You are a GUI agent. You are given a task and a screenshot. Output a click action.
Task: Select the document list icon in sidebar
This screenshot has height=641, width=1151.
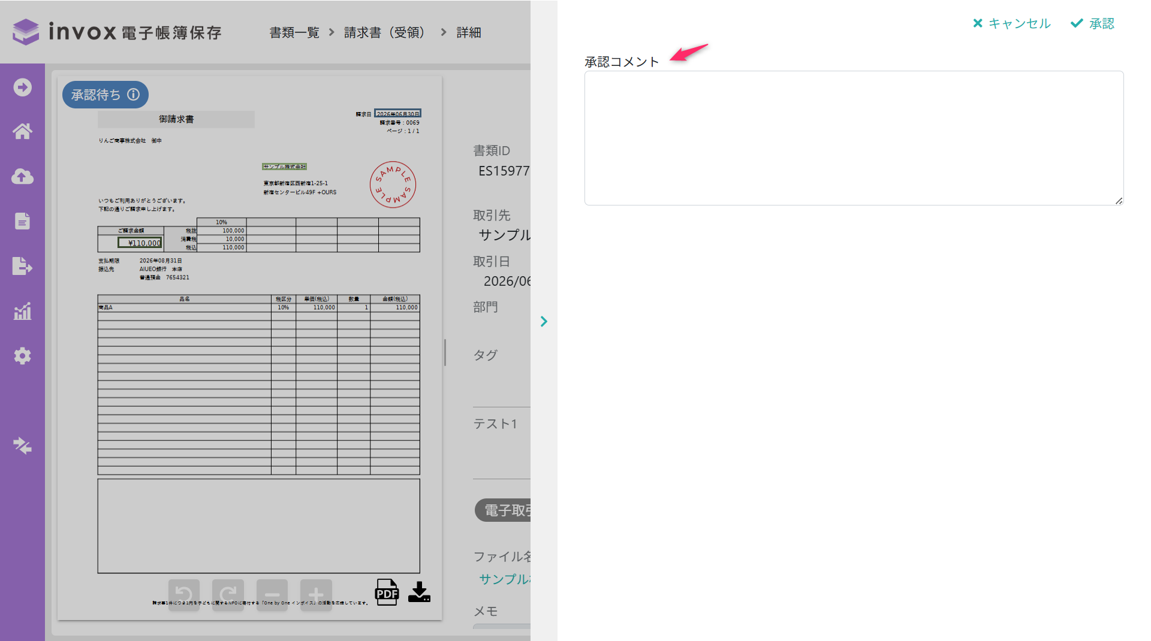[x=22, y=221]
